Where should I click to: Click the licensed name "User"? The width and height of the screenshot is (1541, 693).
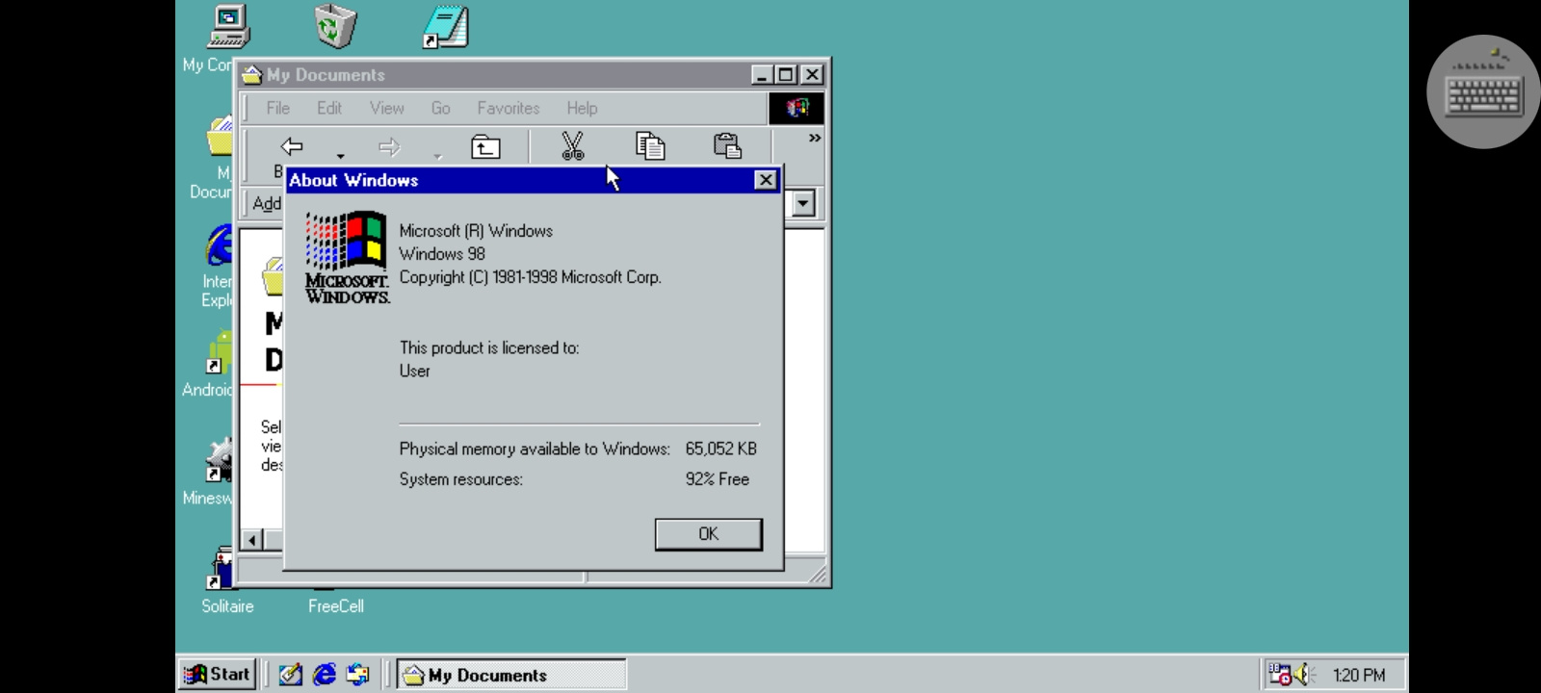click(x=415, y=372)
